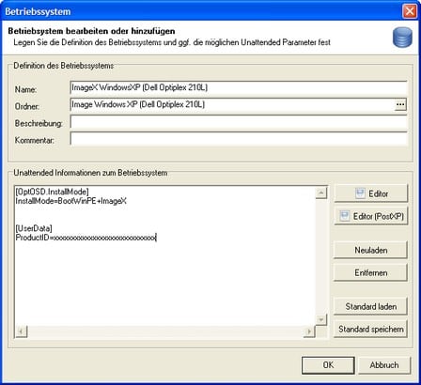Screen dimensions: 421x385
Task: Click the [UserData] section line
Action: click(34, 228)
